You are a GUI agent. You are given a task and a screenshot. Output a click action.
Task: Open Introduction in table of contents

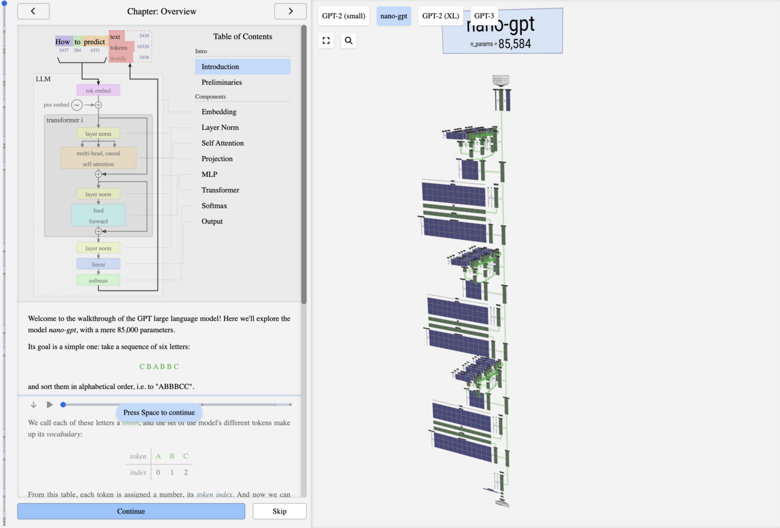(243, 66)
